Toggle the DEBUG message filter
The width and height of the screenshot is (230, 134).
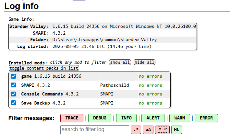click(100, 118)
